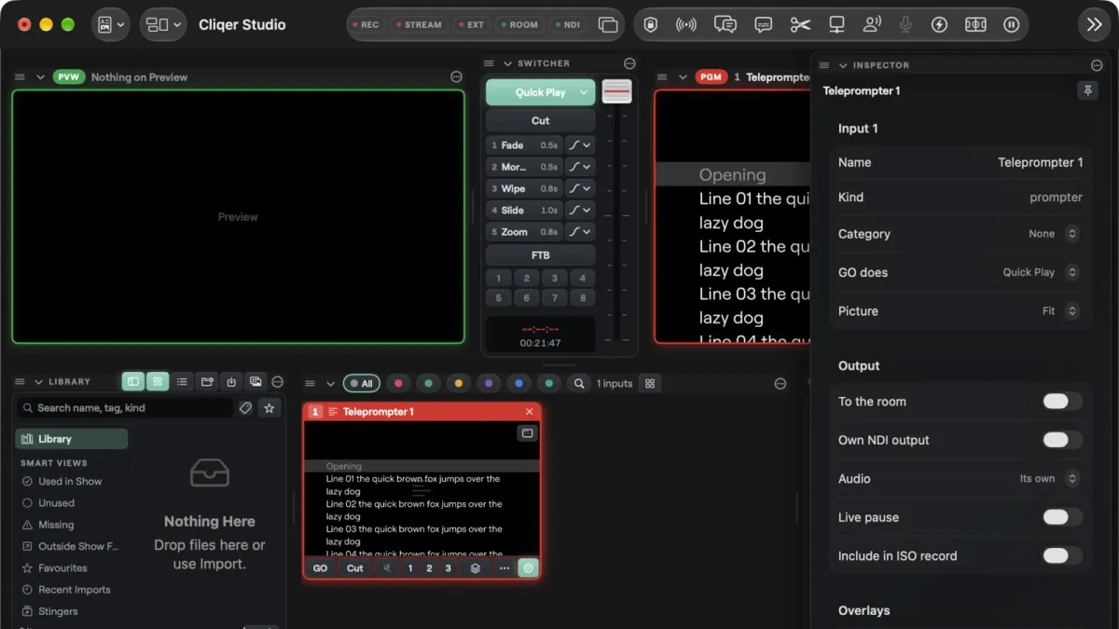Open the Library panel ellipsis menu
Image resolution: width=1119 pixels, height=629 pixels.
coord(277,382)
